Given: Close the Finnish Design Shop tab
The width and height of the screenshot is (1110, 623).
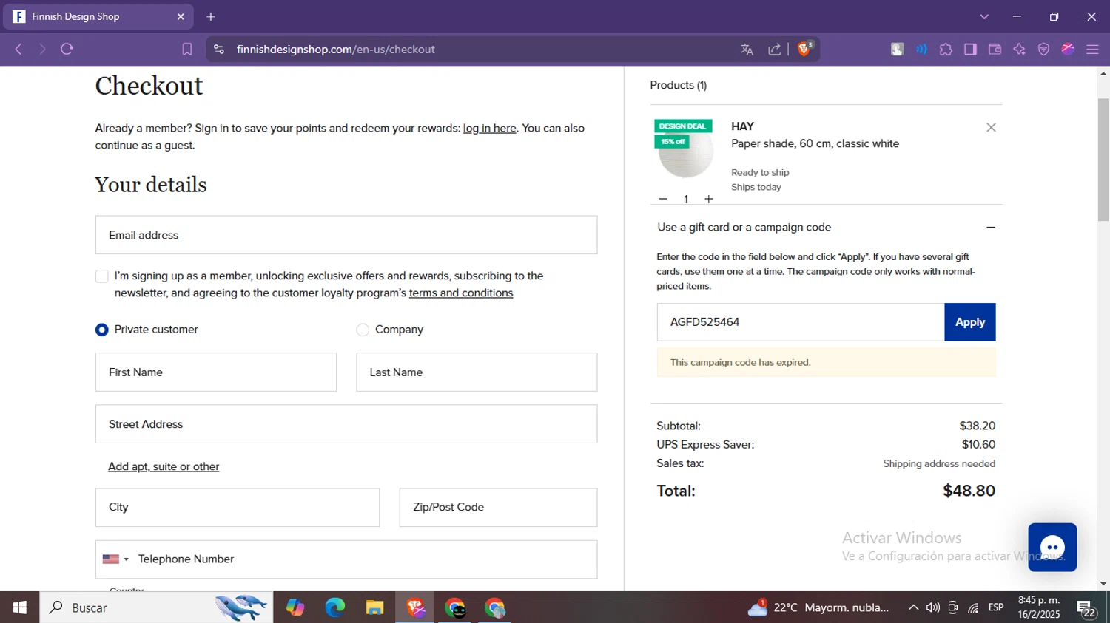Looking at the screenshot, I should coord(181,16).
